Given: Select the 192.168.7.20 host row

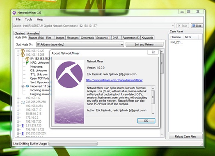Looking at the screenshot, I should (x=34, y=122).
